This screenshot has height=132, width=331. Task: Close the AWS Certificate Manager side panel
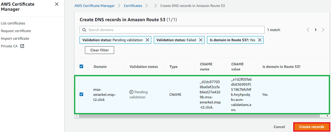57,4
